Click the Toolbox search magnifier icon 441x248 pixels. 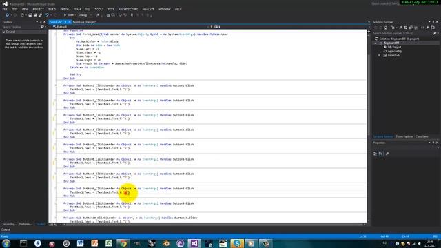point(42,27)
